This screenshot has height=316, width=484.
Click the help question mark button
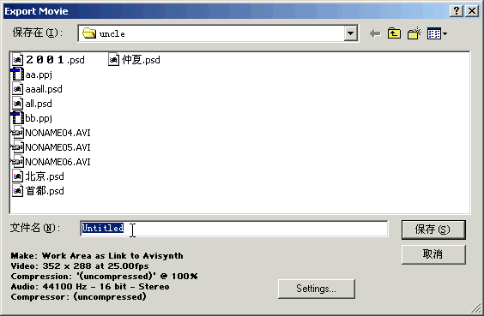(x=457, y=11)
